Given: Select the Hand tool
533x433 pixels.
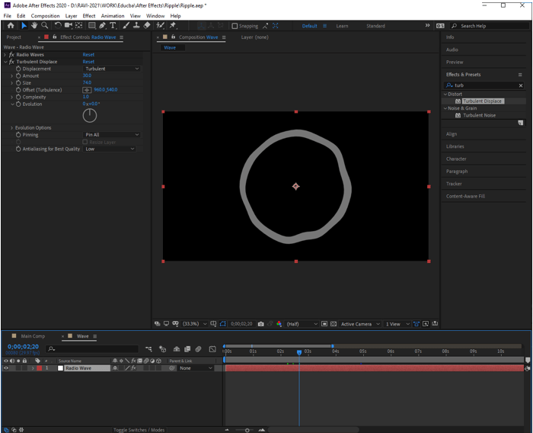Looking at the screenshot, I should tap(34, 25).
